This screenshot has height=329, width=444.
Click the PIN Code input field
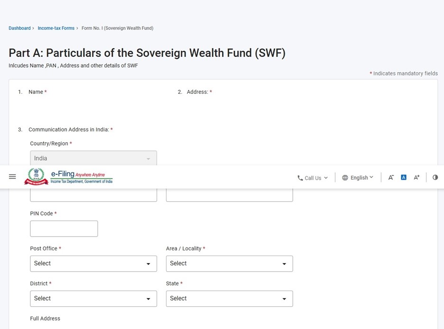[x=64, y=228]
